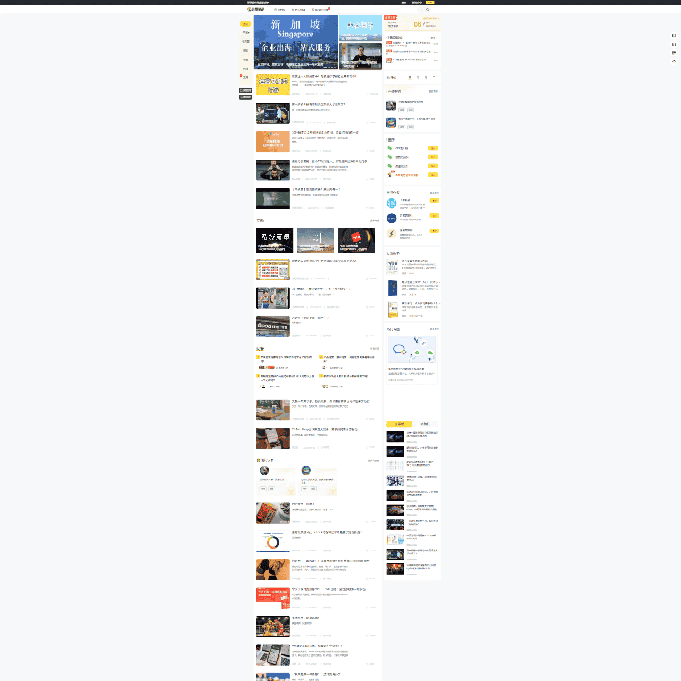Image resolution: width=681 pixels, height=681 pixels.
Task: Click the lightning bolt author avatar
Action: (x=392, y=234)
